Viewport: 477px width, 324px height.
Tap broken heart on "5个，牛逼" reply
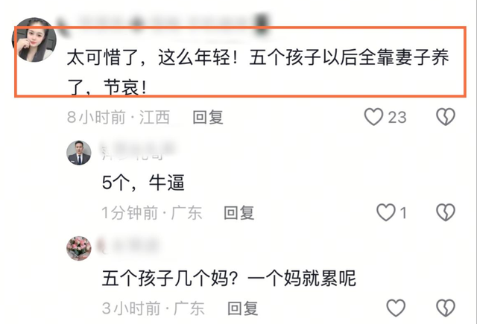tap(446, 212)
